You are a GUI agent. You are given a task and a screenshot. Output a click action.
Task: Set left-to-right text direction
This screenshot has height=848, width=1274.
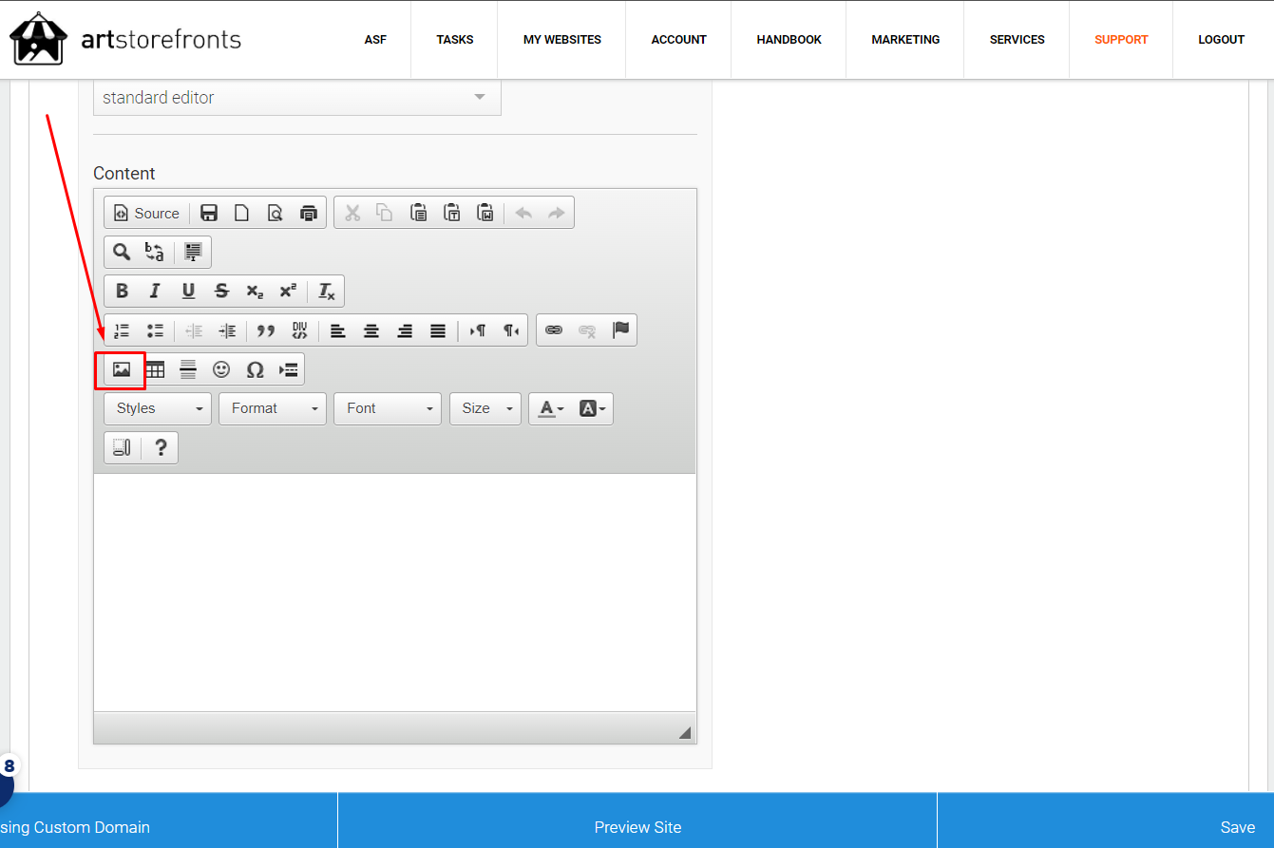(478, 330)
